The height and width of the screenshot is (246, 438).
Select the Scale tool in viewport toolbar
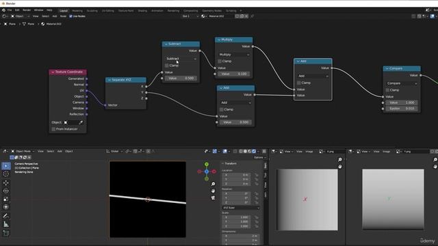(x=6, y=199)
